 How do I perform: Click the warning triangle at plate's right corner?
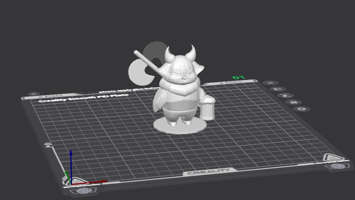click(330, 157)
